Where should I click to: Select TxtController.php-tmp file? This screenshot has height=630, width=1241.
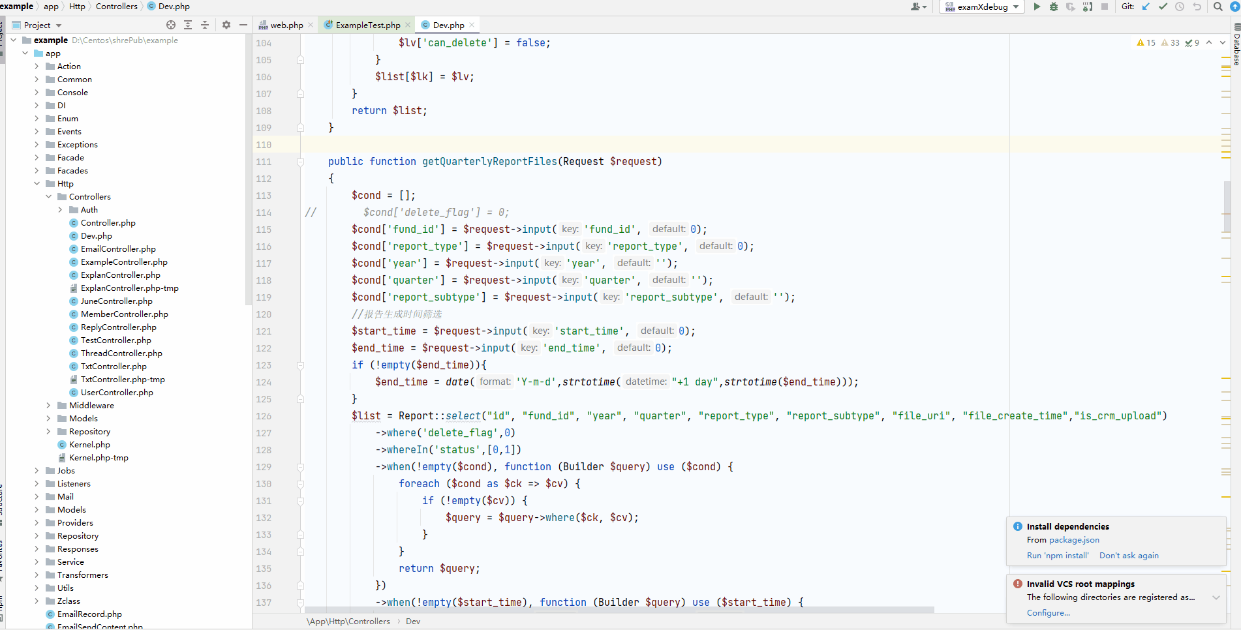coord(123,380)
